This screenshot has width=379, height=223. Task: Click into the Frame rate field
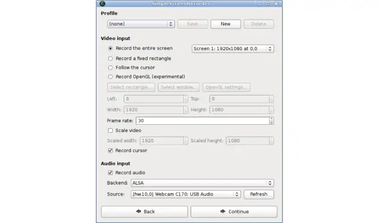(x=202, y=121)
